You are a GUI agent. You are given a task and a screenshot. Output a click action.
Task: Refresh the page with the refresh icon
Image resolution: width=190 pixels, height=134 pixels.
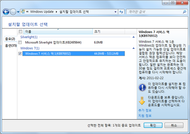(x=121, y=12)
